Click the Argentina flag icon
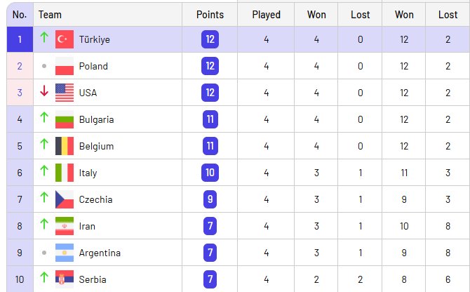 (x=65, y=253)
